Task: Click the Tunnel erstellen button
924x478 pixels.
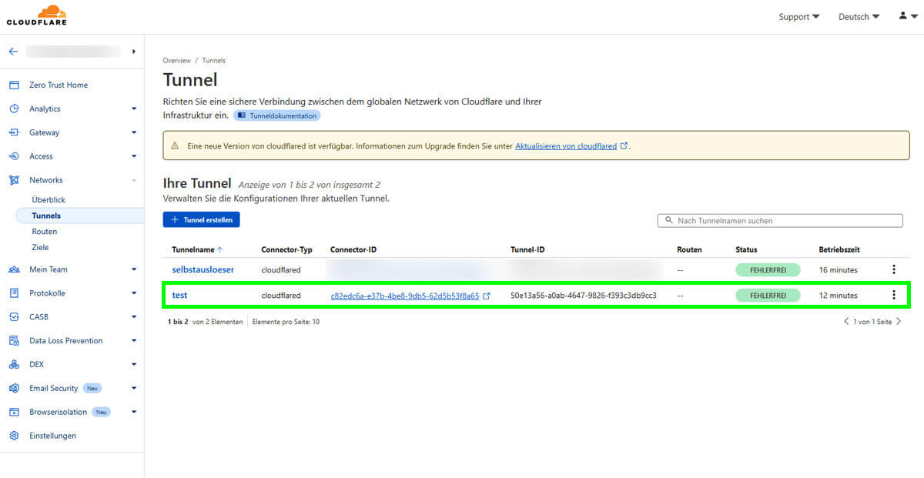Action: coord(202,219)
